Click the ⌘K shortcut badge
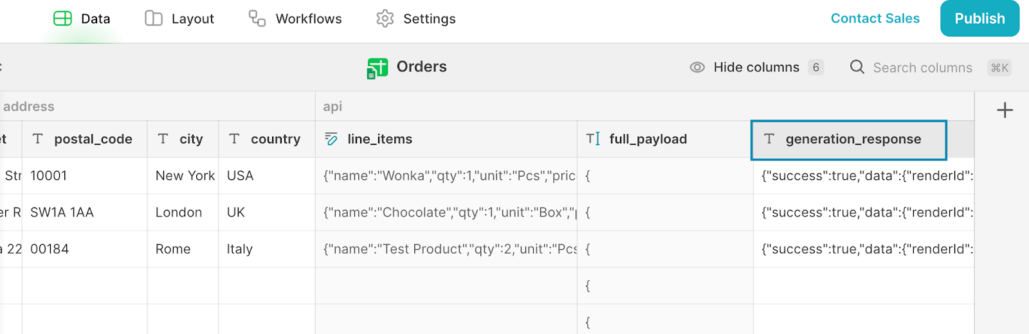Viewport: 1029px width, 334px height. (x=999, y=67)
